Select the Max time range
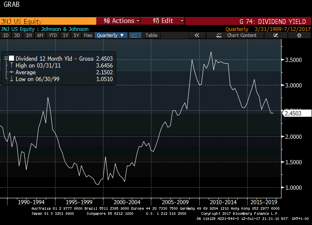The image size is (312, 225). 88,35
